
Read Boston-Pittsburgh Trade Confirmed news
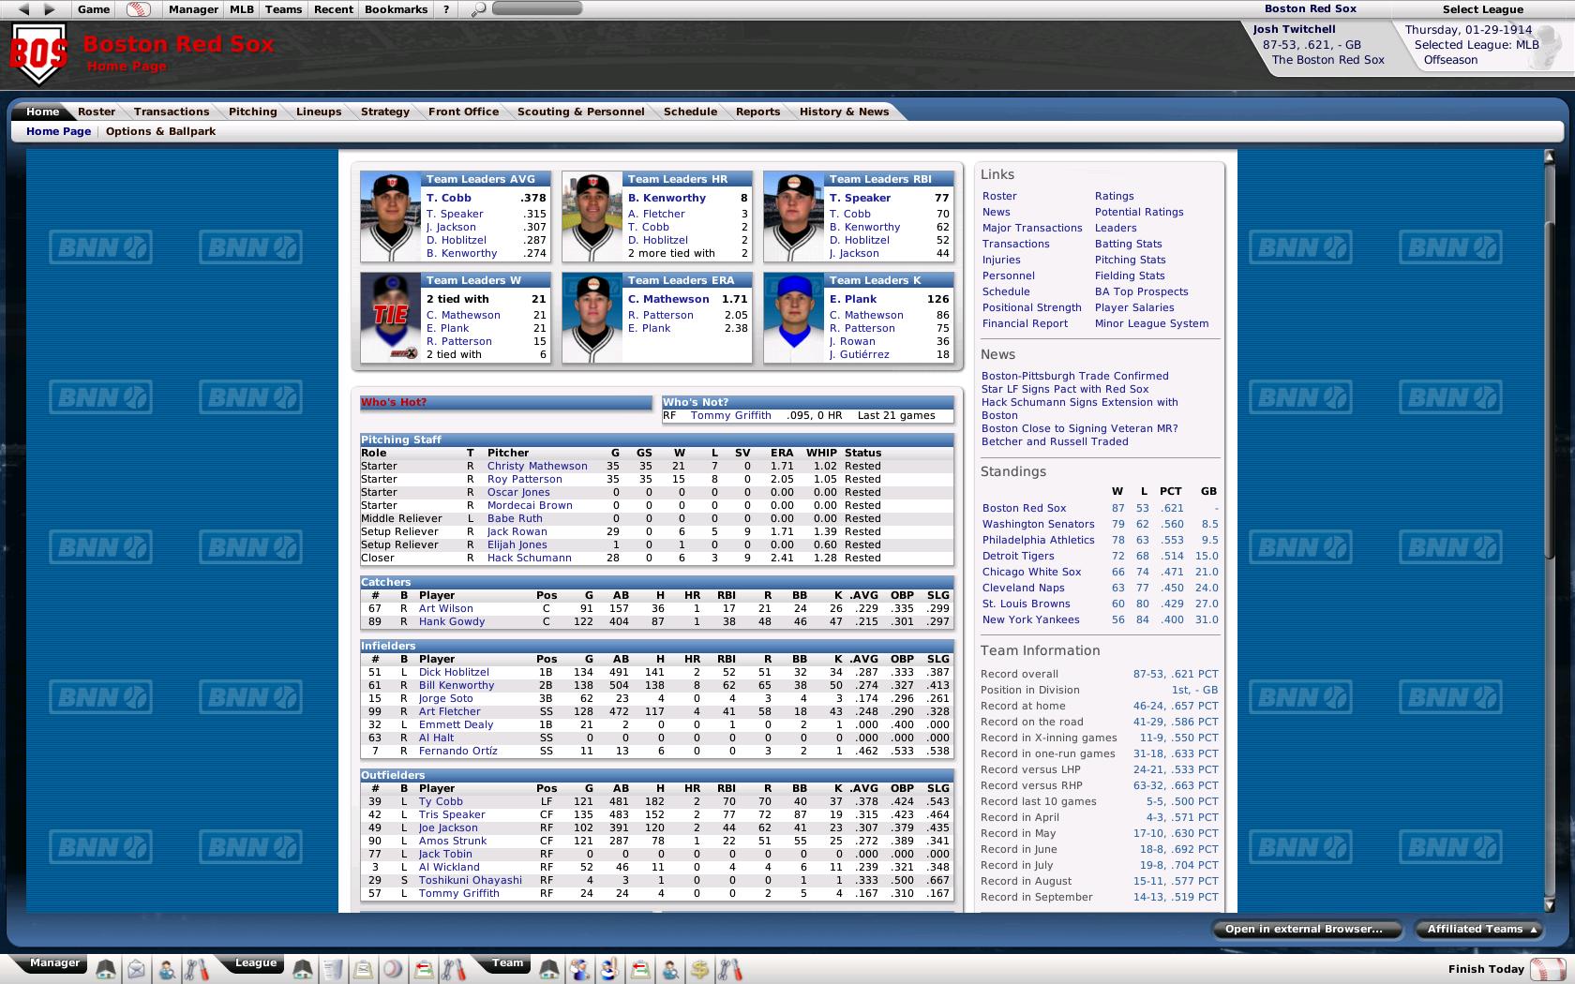[1074, 376]
